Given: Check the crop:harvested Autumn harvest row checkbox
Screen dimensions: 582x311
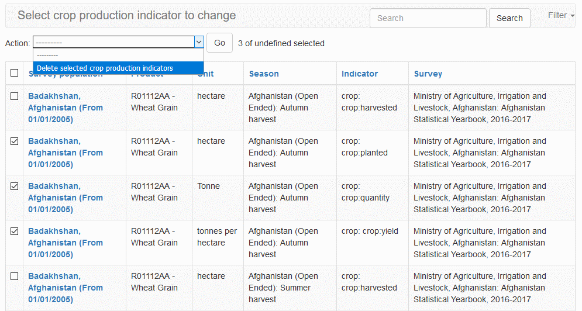Looking at the screenshot, I should [15, 96].
